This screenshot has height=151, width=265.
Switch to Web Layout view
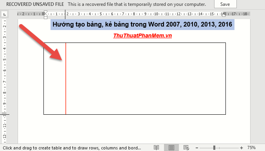click(186, 147)
